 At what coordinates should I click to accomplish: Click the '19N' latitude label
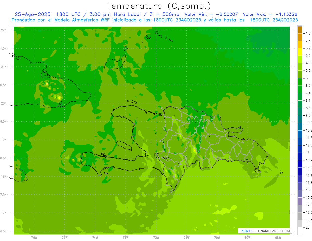[4, 140]
